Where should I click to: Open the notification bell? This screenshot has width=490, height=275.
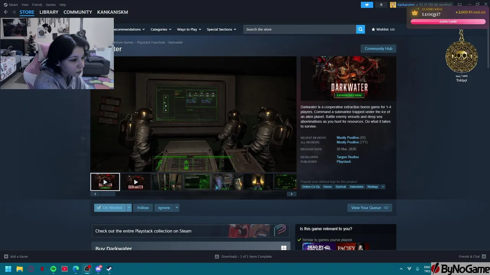point(381,5)
